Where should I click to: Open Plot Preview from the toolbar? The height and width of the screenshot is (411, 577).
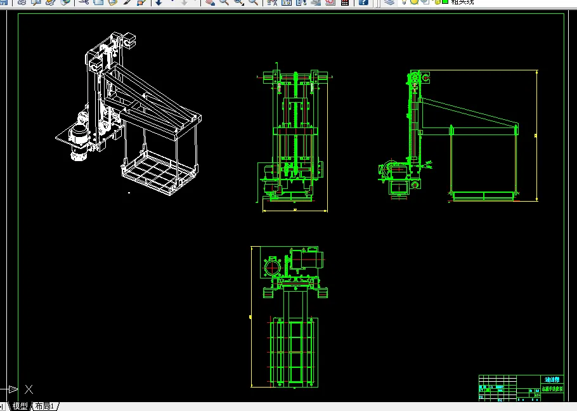[36, 2]
